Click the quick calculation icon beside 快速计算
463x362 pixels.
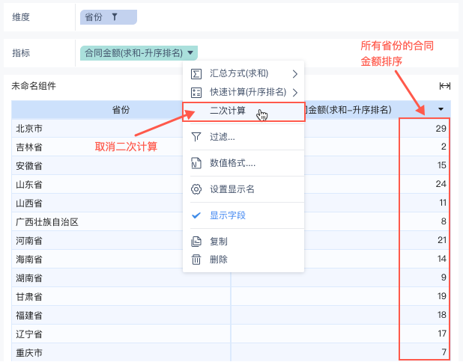(196, 92)
